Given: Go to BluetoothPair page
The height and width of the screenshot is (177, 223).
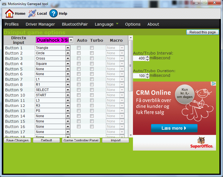Looking at the screenshot, I should click(75, 24).
